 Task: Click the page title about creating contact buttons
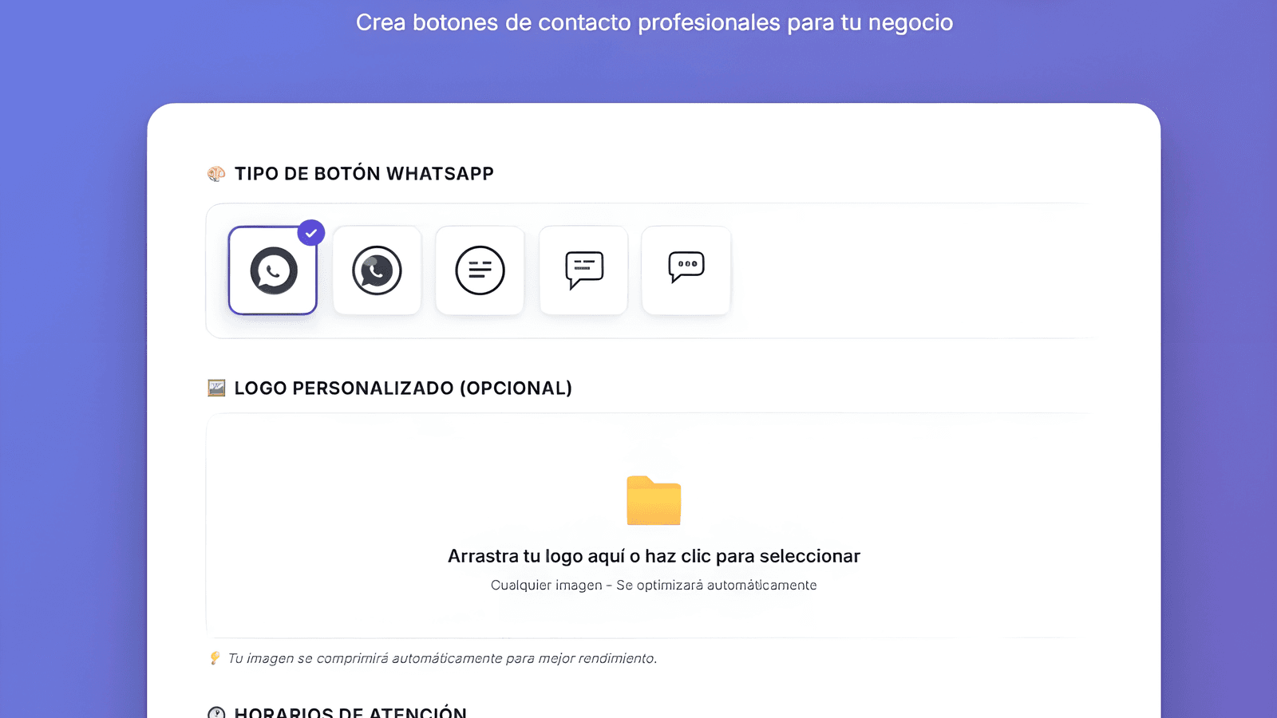(654, 22)
